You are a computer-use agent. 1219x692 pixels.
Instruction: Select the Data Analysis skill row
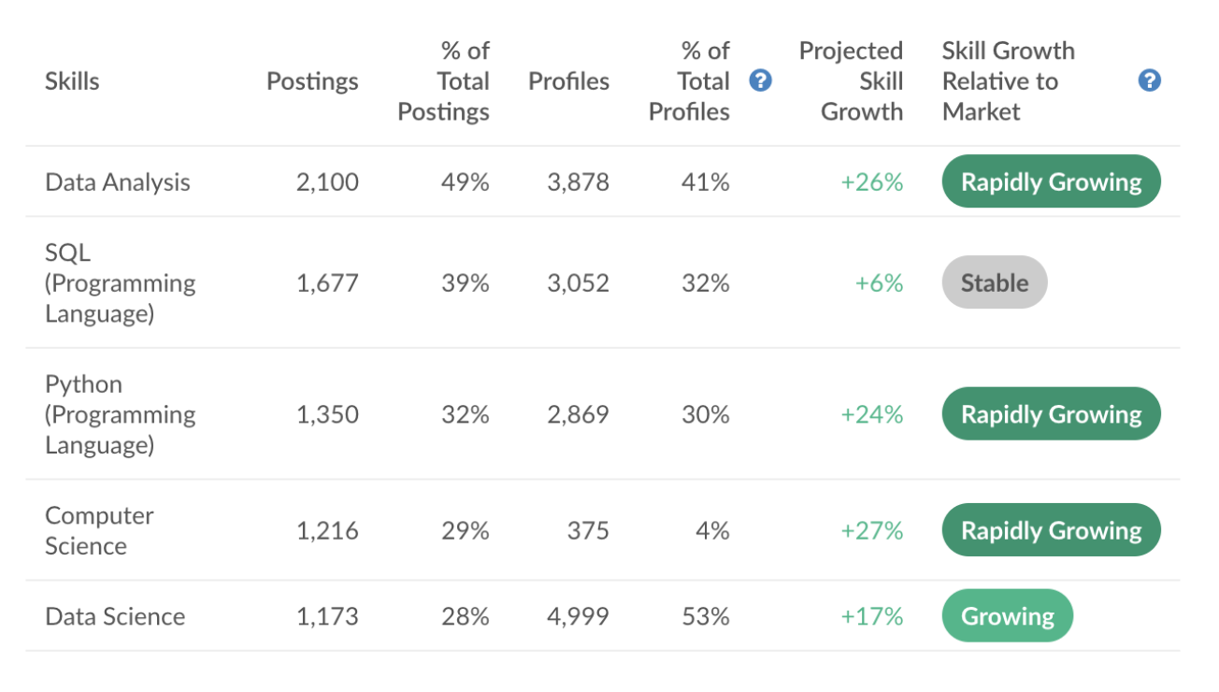pos(118,182)
